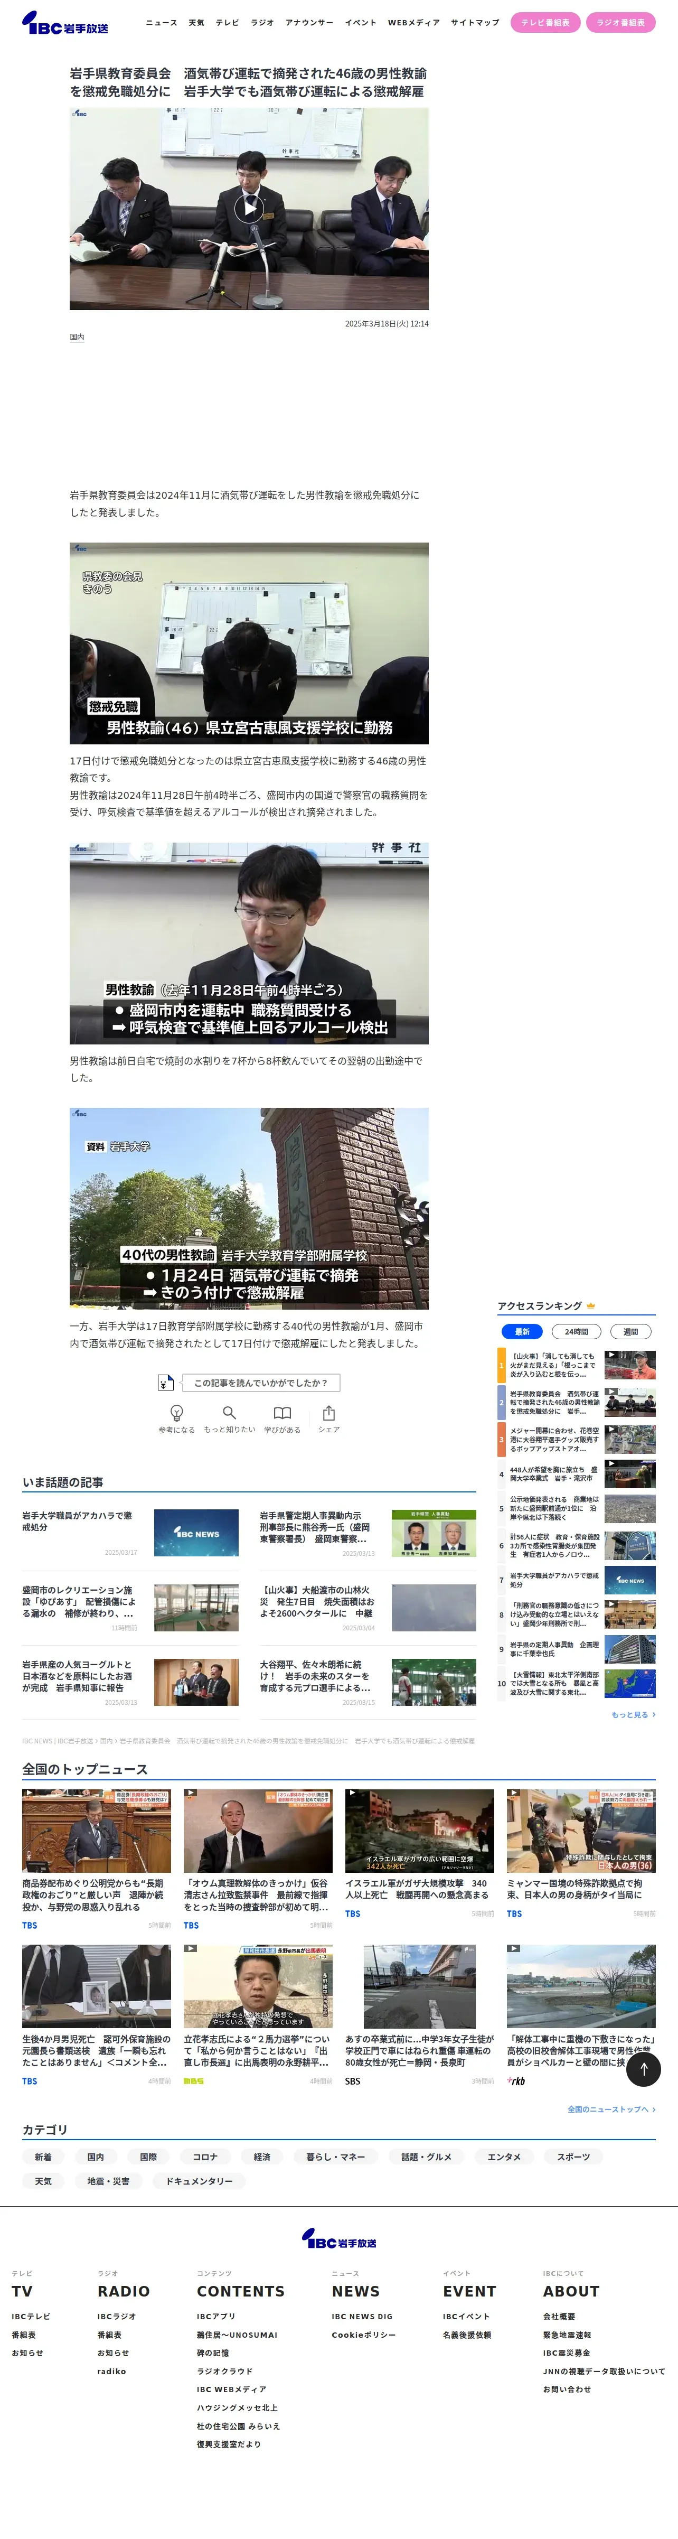The image size is (678, 2539).
Task: Open 緊急地震速報 footer link
Action: (567, 2335)
